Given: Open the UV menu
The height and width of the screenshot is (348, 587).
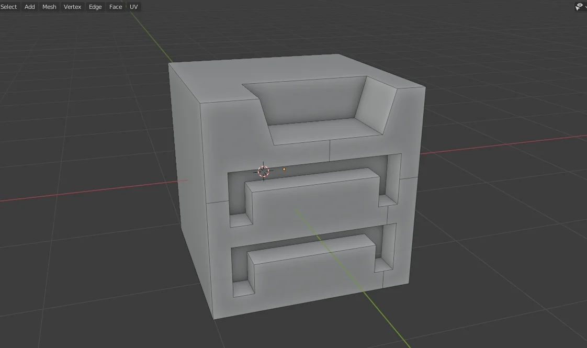Looking at the screenshot, I should point(134,7).
